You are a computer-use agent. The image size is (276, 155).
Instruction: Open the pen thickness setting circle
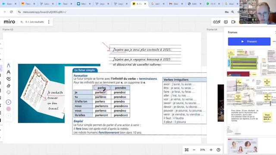click(9, 102)
